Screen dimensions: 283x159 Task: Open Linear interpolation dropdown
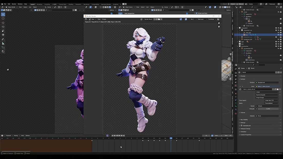(x=267, y=92)
